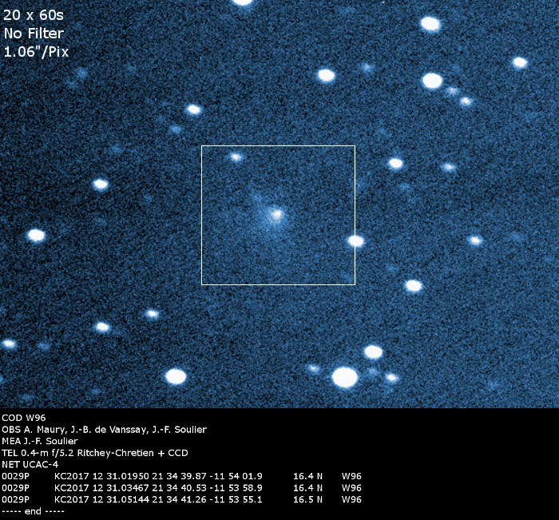559x520 pixels.
Task: Click '16.4 N' in the 31.01950 row
Action: (x=307, y=476)
